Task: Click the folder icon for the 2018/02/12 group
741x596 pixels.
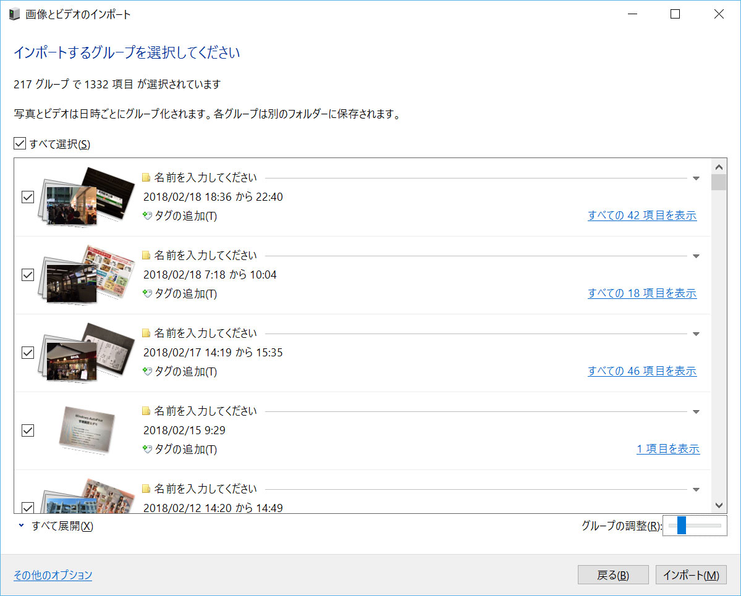Action: 146,488
